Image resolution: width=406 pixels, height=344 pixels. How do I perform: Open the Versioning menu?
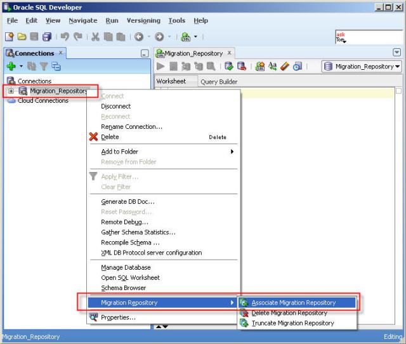tap(143, 20)
